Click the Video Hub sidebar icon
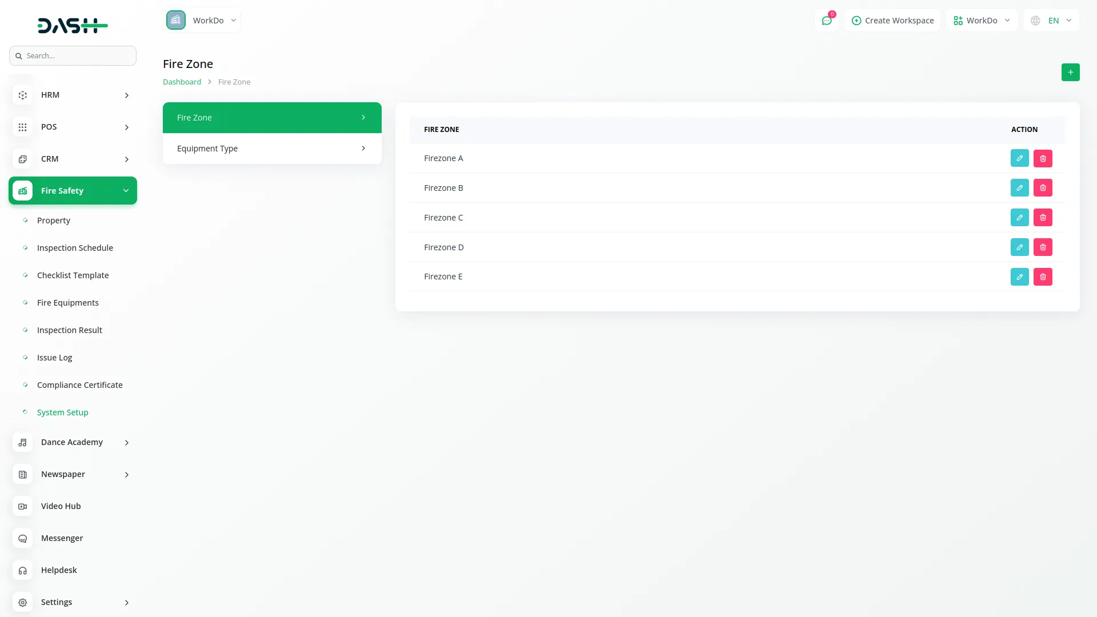Viewport: 1097px width, 617px height. coord(23,506)
